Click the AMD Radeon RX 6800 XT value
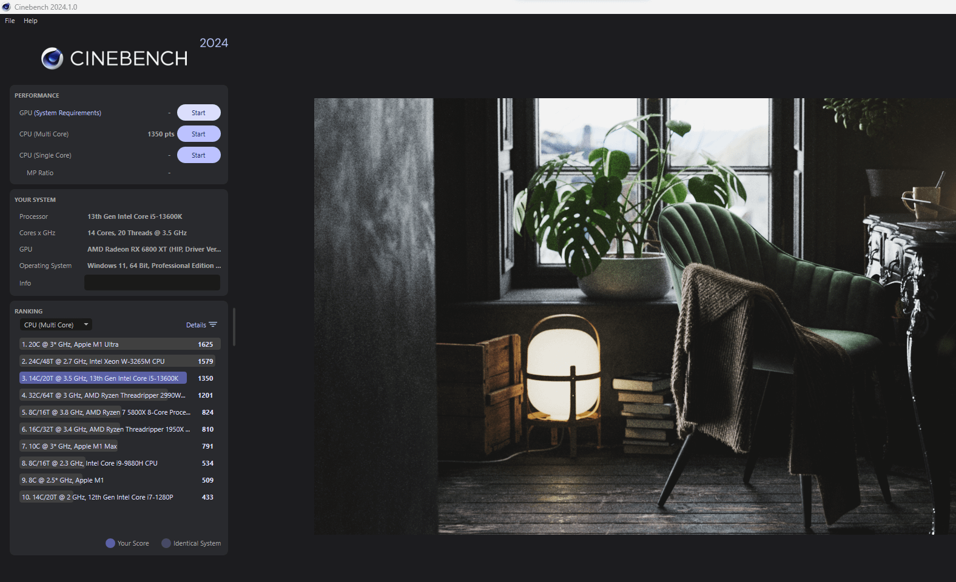This screenshot has height=582, width=956. 154,249
